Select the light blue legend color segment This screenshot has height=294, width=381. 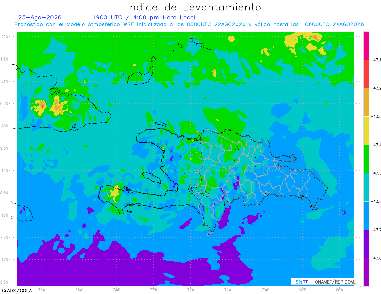[x=366, y=215]
